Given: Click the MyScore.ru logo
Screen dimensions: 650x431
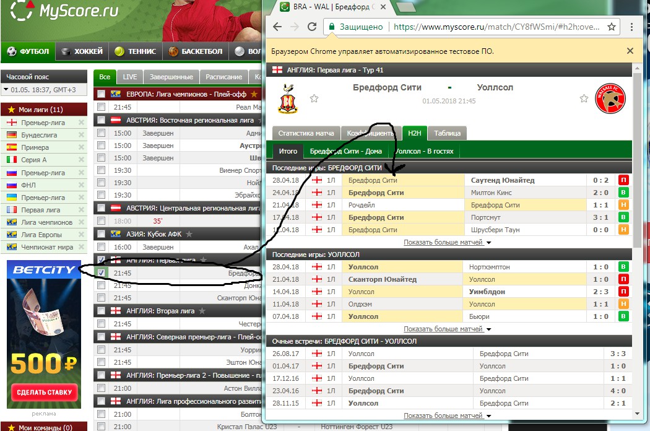Looking at the screenshot, I should pyautogui.click(x=64, y=11).
